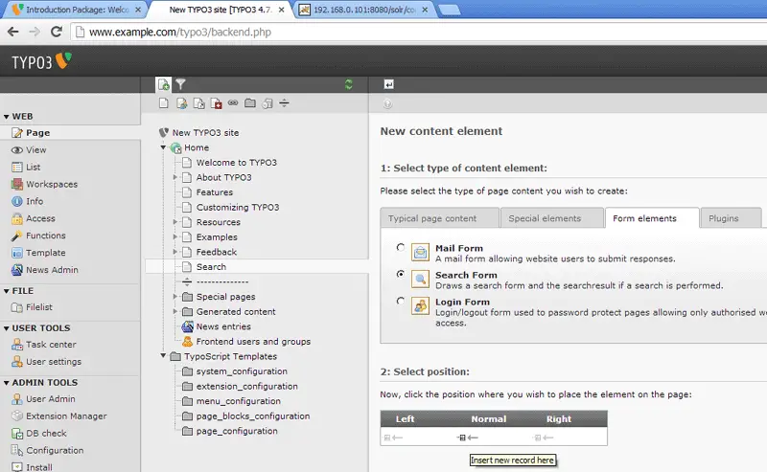
Task: Collapse the Home node in page tree
Action: click(163, 147)
